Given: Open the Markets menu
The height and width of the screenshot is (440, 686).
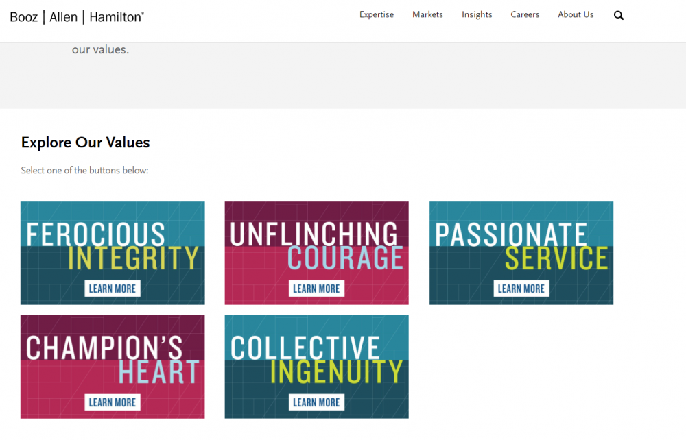Looking at the screenshot, I should [427, 14].
